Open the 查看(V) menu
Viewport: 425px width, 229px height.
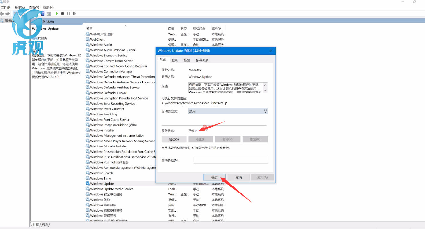click(x=34, y=7)
